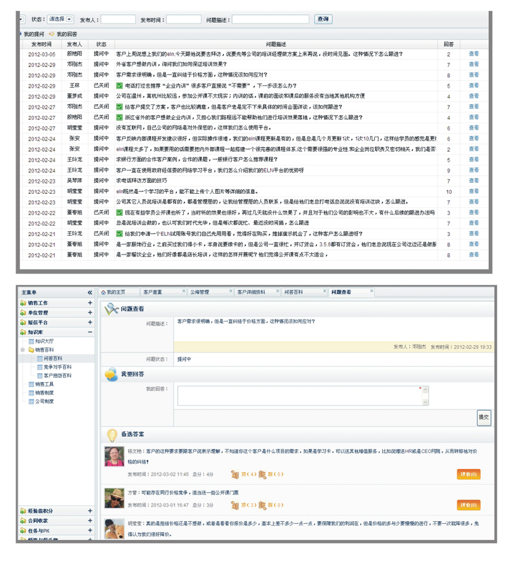The width and height of the screenshot is (509, 564).
Task: Click the 我的回答 icon in the toolbar
Action: pos(53,34)
